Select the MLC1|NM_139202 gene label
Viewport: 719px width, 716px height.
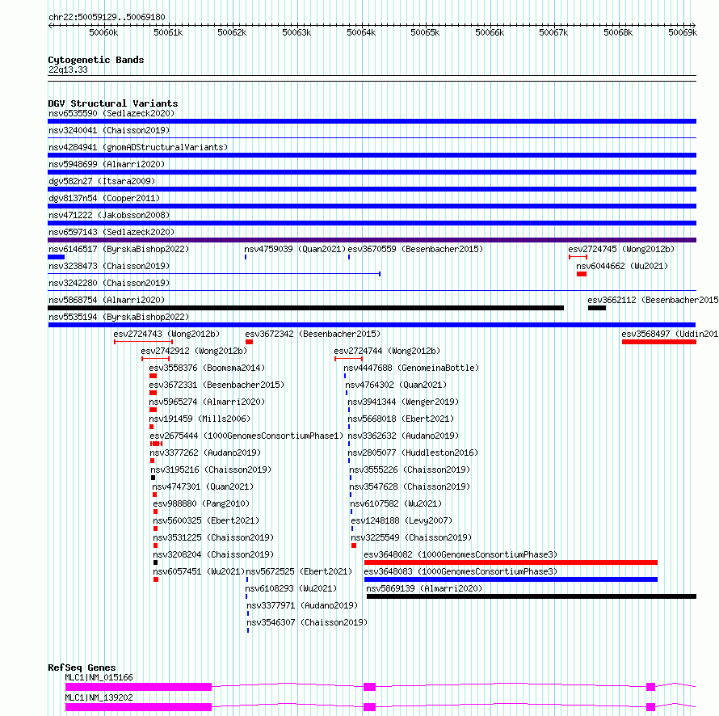pyautogui.click(x=99, y=697)
